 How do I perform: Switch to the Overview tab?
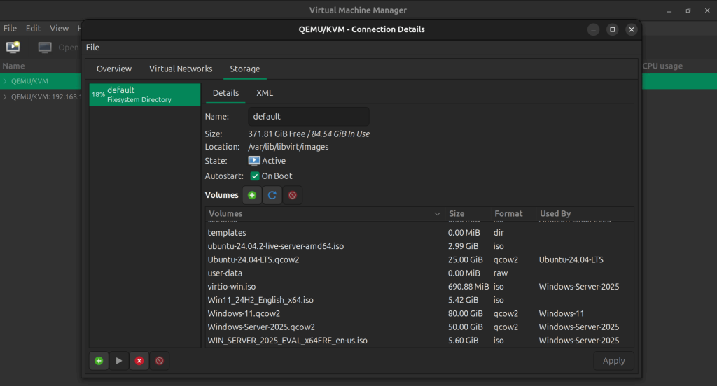pos(114,69)
